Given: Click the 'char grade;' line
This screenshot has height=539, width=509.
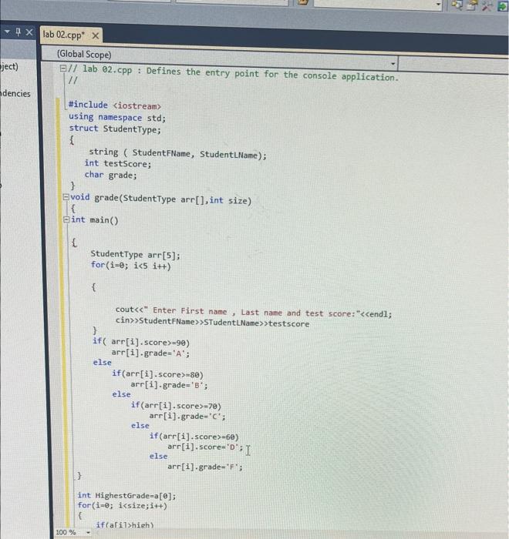Looking at the screenshot, I should [110, 175].
